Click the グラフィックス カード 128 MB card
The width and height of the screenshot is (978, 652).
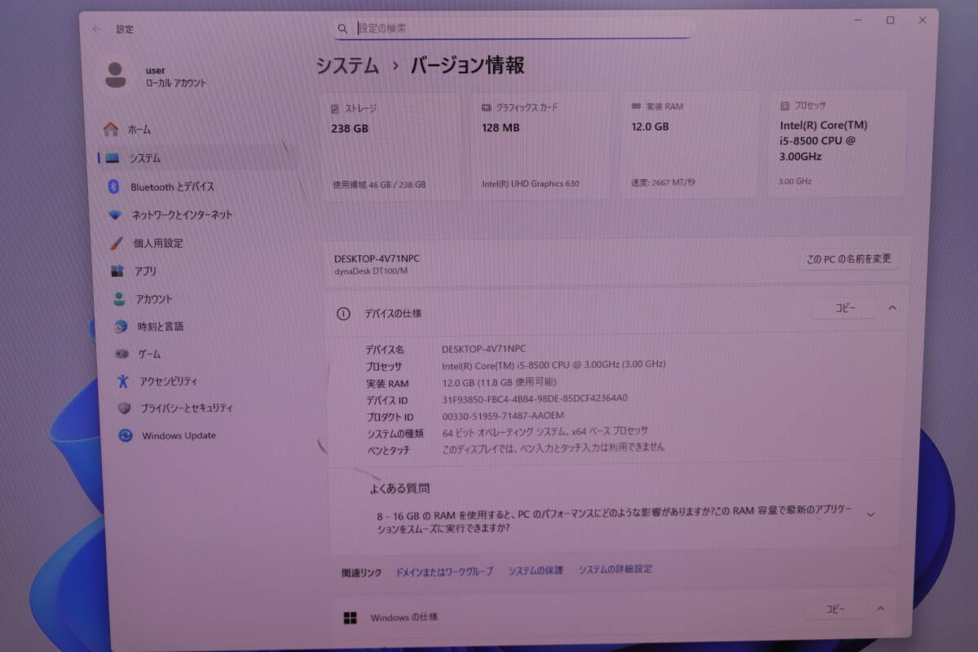542,145
